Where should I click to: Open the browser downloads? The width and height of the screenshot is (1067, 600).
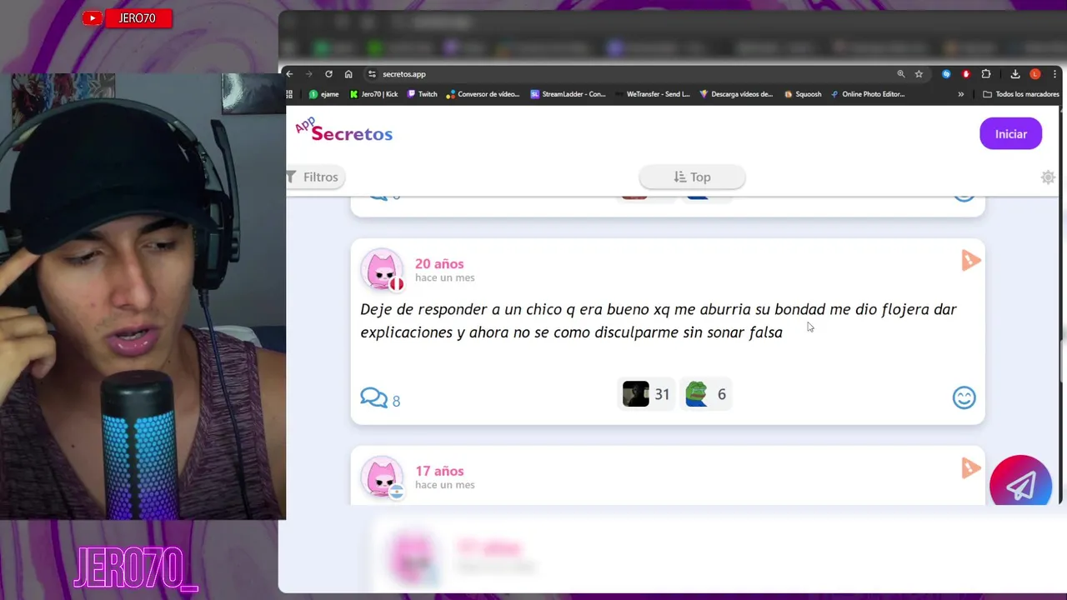click(1015, 74)
